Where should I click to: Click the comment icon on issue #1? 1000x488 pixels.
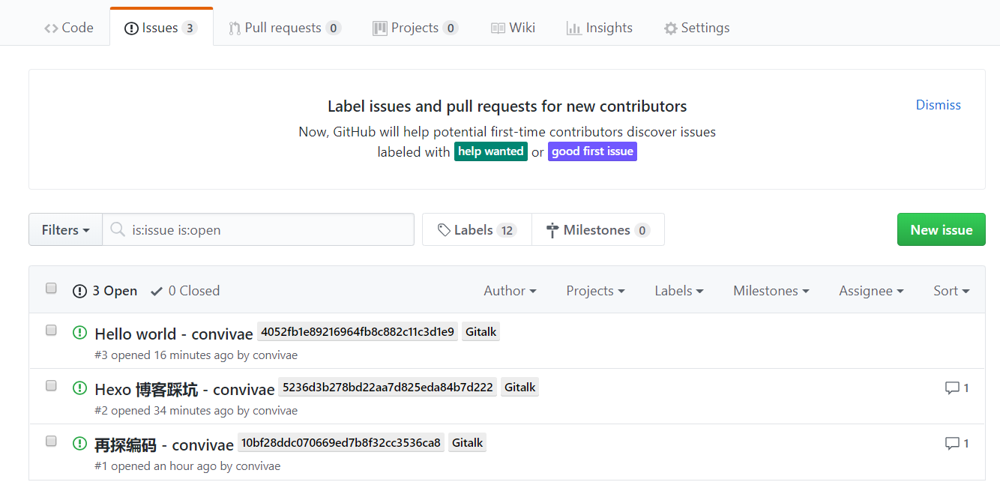pyautogui.click(x=952, y=443)
